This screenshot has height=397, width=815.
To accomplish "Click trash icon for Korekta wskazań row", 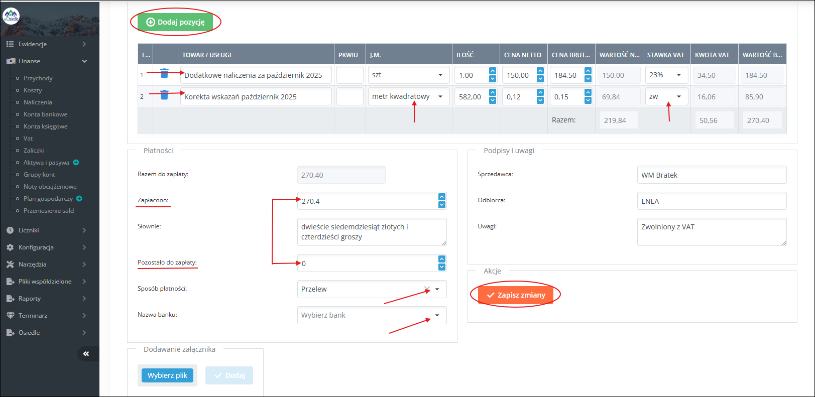I will point(164,95).
